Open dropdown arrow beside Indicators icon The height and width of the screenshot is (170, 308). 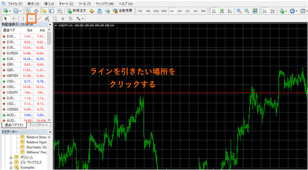tap(286, 11)
